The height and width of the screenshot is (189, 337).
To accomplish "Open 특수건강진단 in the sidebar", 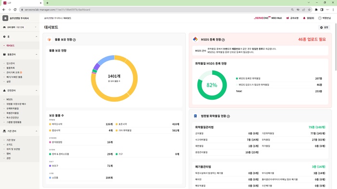I will (x=13, y=118).
